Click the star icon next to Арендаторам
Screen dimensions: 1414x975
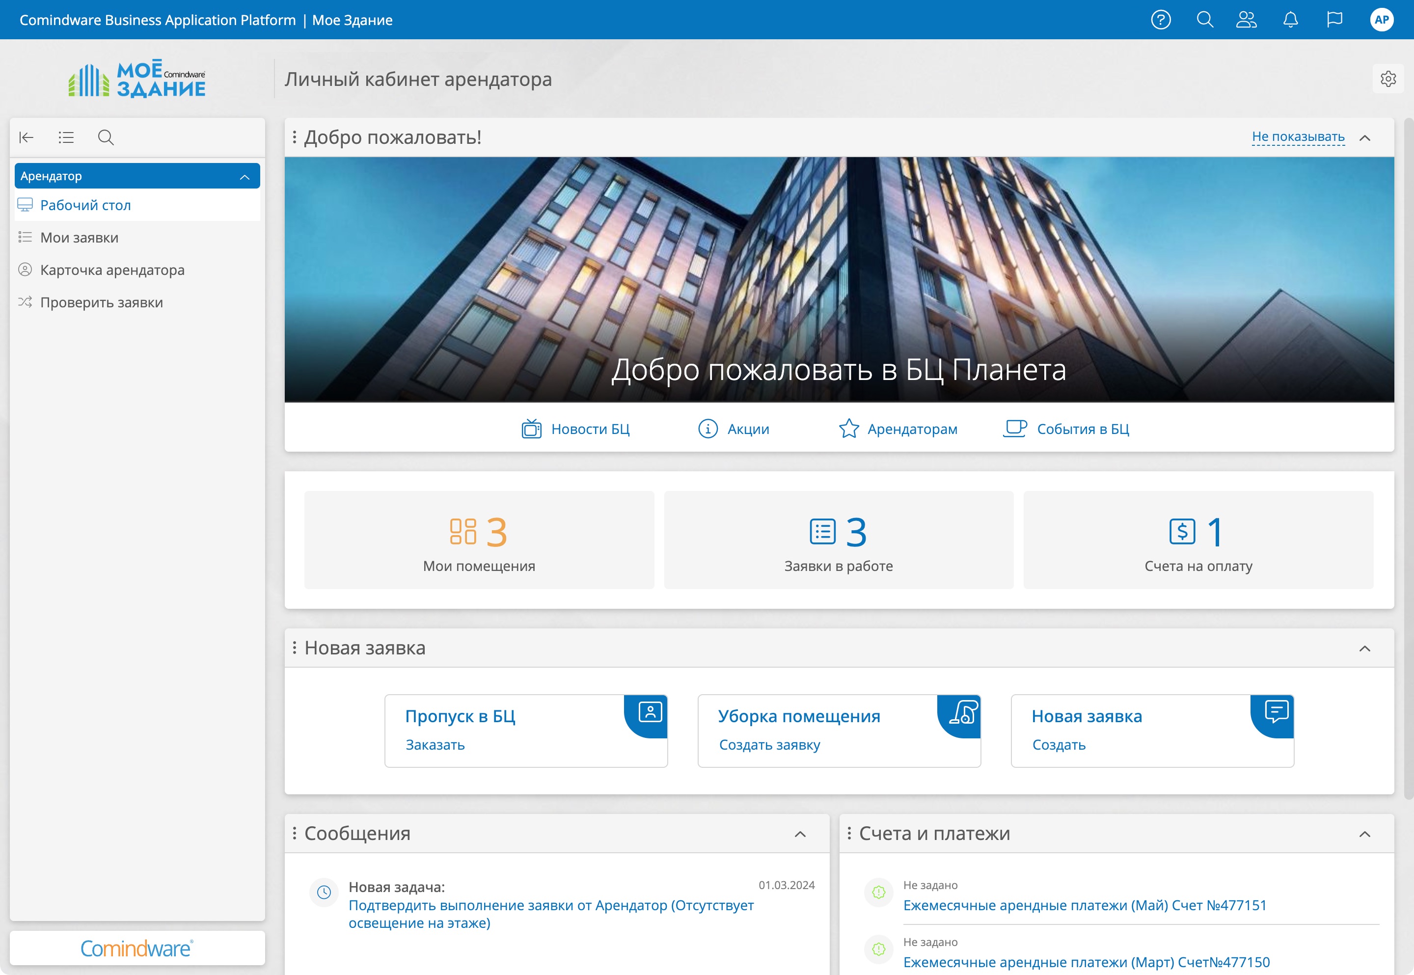coord(848,429)
